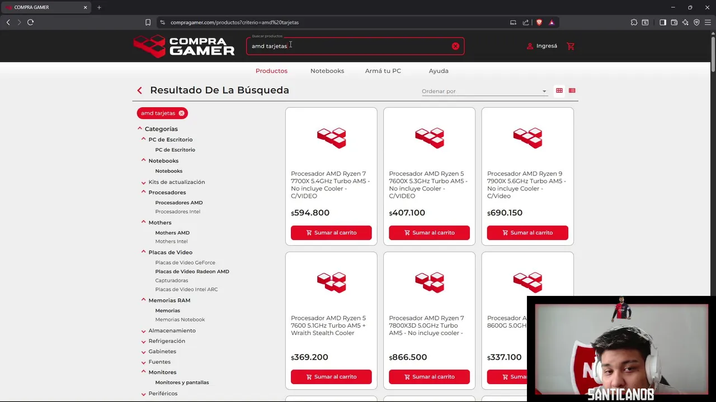Click Ingresá to log in
This screenshot has width=716, height=402.
coord(542,46)
